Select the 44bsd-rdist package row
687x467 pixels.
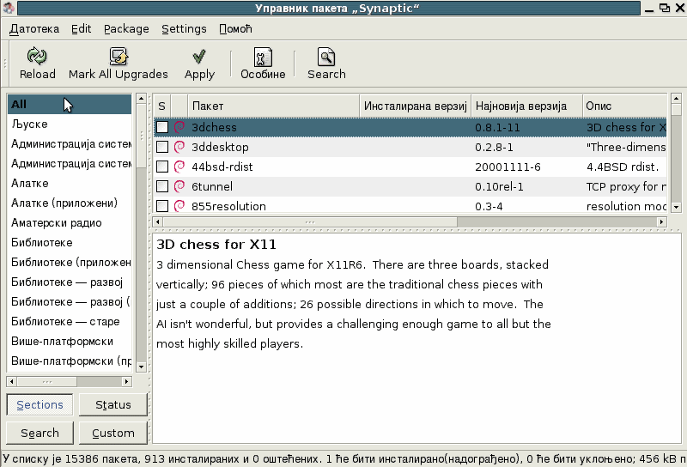(x=410, y=167)
